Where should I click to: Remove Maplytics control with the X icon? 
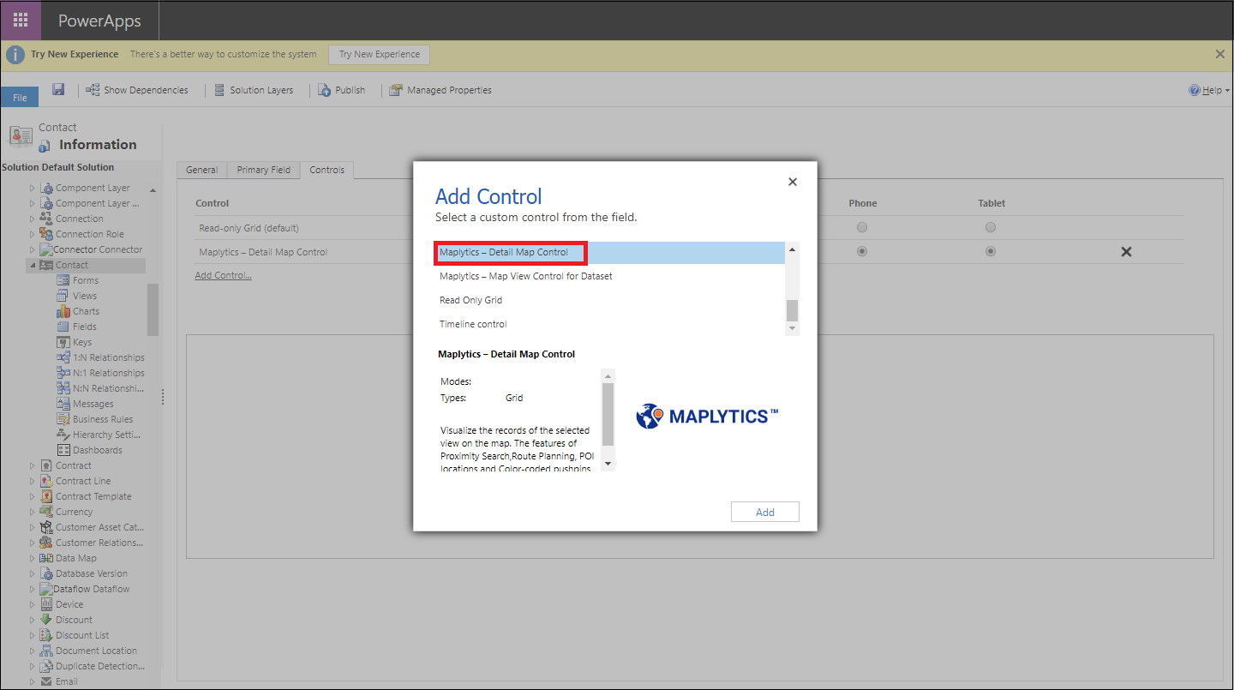coord(1126,252)
